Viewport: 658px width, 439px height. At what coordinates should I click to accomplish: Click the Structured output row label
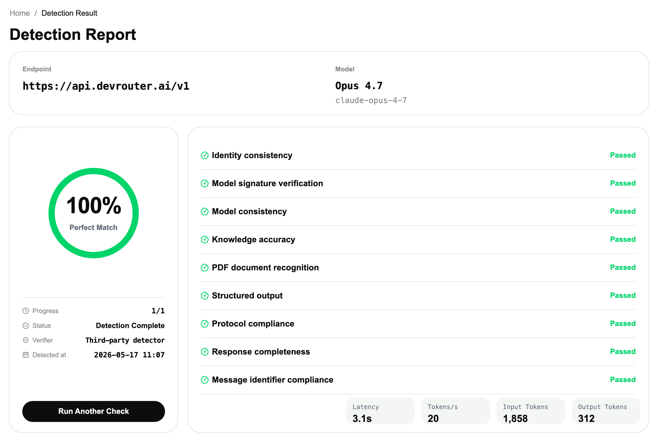[247, 295]
